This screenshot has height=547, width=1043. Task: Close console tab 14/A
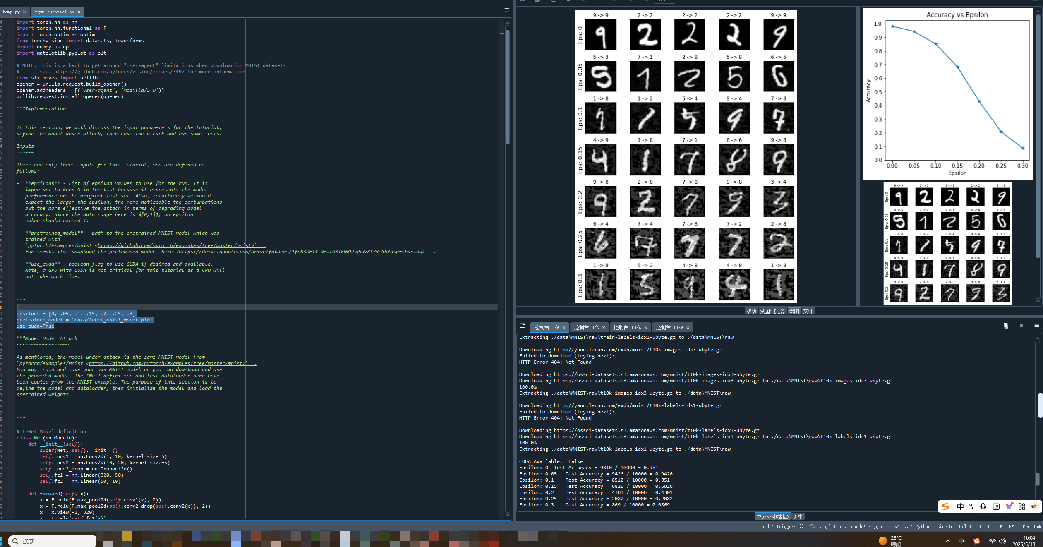[688, 328]
